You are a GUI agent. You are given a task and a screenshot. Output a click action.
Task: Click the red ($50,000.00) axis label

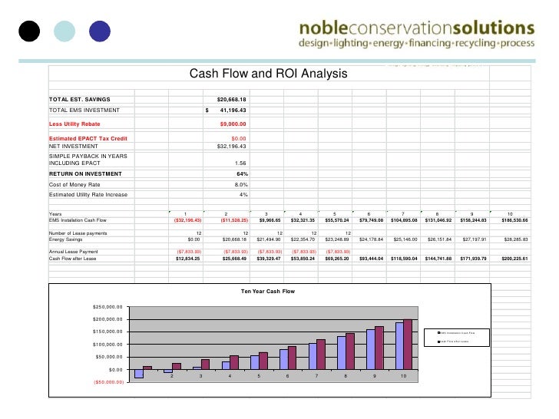click(x=109, y=382)
